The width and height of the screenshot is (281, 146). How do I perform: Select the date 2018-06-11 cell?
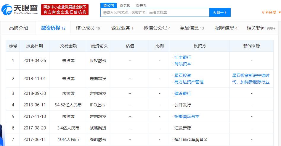pyautogui.click(x=35, y=105)
